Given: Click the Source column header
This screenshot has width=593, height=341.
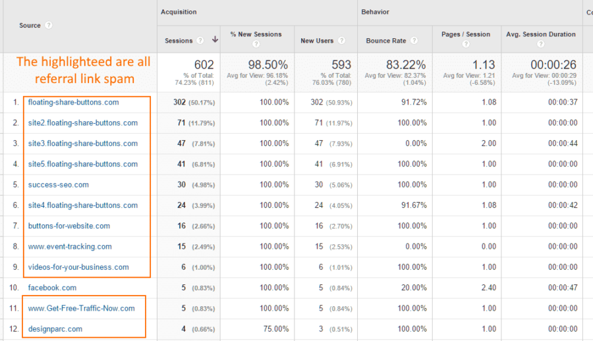Looking at the screenshot, I should click(30, 25).
